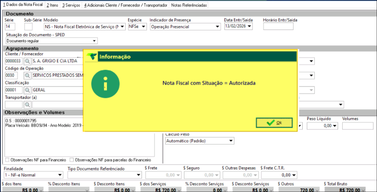Screen dimensions: 377x192
Task: Go to the Notas Referênciadas tab
Action: coord(189,5)
